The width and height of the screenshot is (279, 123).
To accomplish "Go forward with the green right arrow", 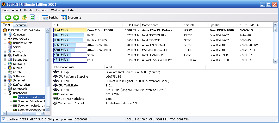I will 16,17.
